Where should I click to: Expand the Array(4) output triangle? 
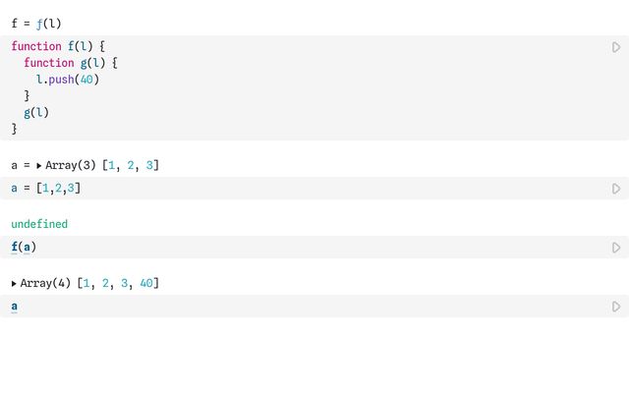[14, 284]
